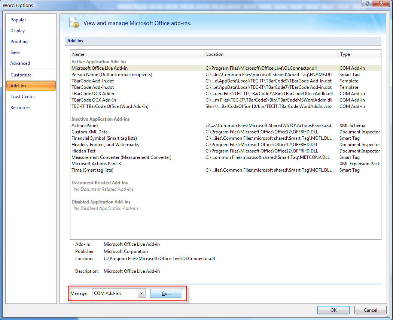The image size is (393, 320).
Task: Select the ActionsPane3 inactive add-in
Action: point(85,125)
